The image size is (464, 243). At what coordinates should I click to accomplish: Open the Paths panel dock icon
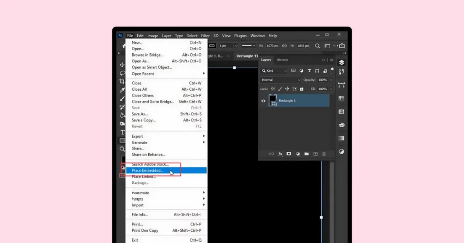pos(342,85)
